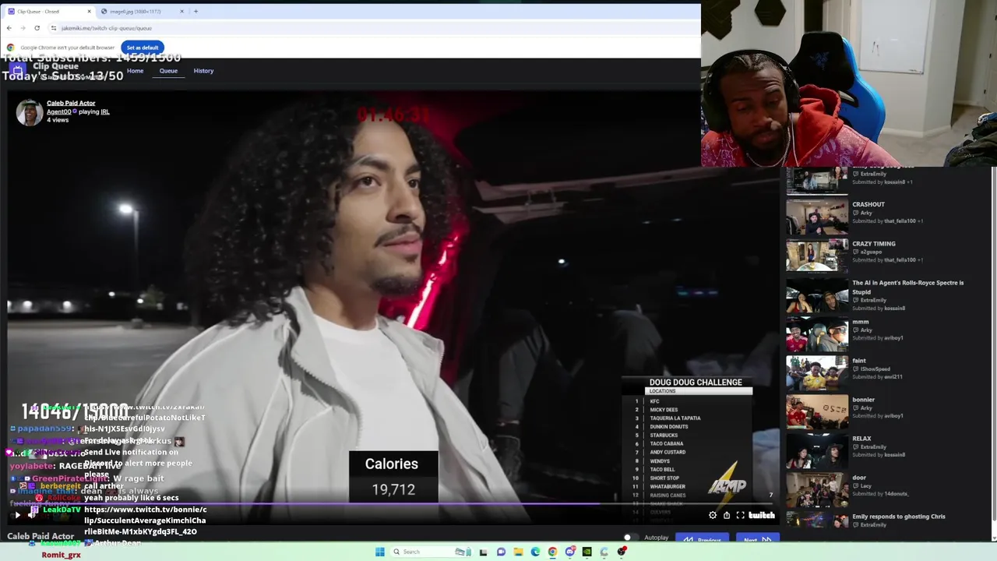
Task: Open the NVIDIA app on taskbar
Action: pyautogui.click(x=587, y=552)
